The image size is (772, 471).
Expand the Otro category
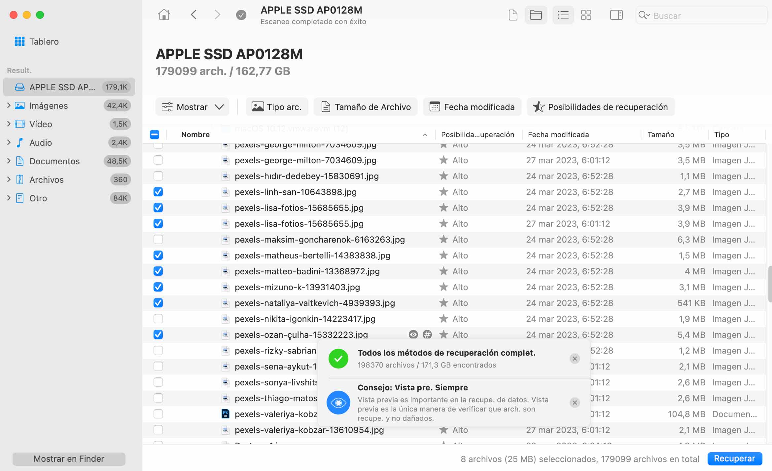pyautogui.click(x=9, y=198)
